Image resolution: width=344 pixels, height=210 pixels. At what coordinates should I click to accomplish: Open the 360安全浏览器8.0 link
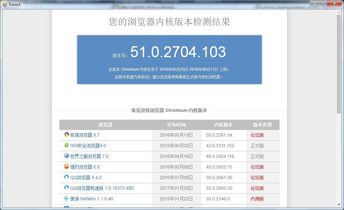(x=88, y=146)
